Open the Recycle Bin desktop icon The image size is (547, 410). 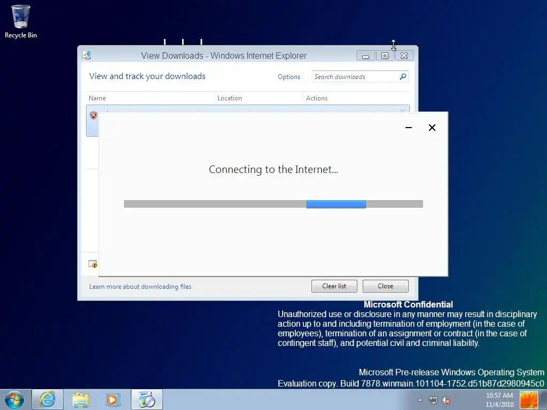click(21, 21)
